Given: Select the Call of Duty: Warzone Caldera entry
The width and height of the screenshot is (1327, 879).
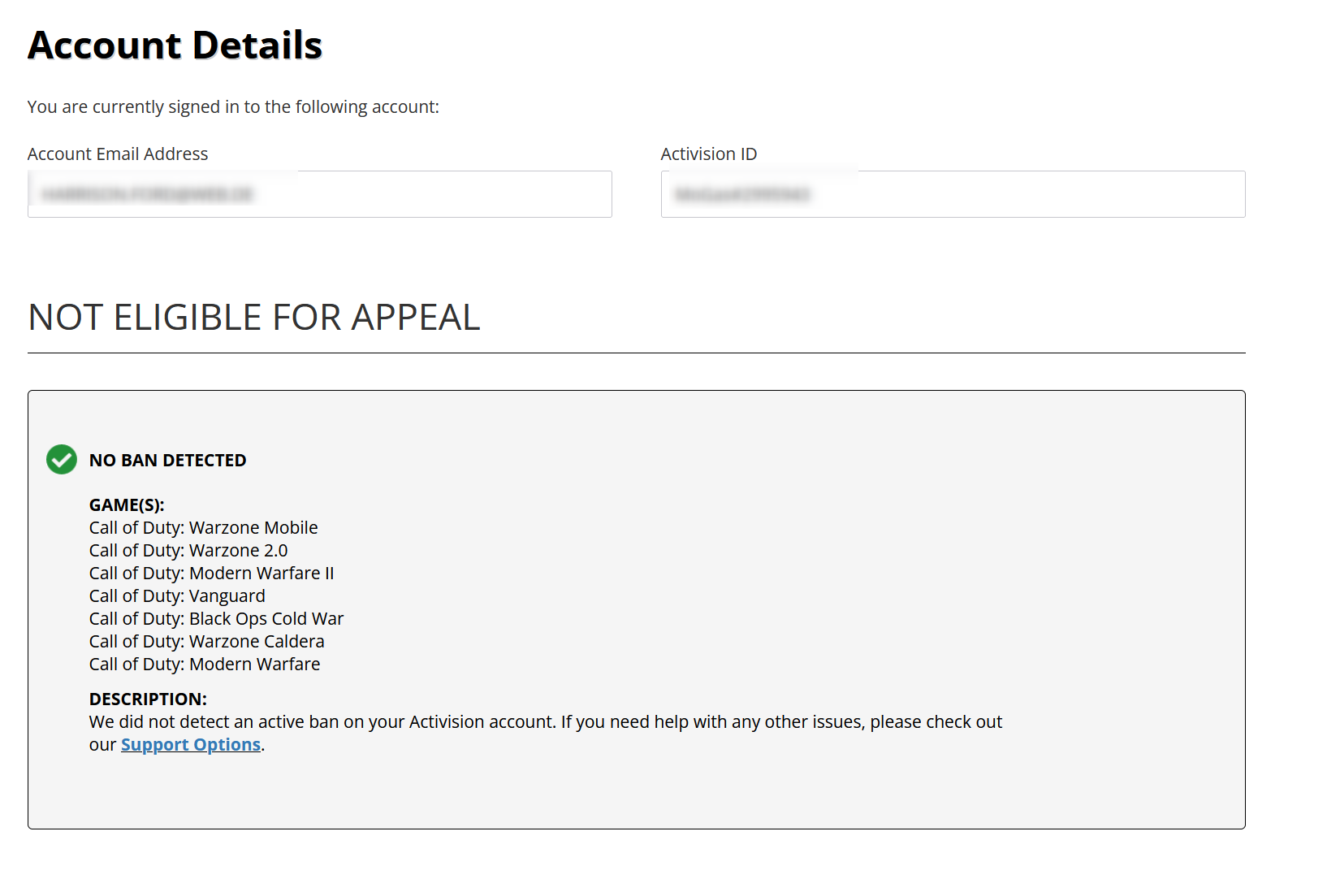Looking at the screenshot, I should point(207,642).
